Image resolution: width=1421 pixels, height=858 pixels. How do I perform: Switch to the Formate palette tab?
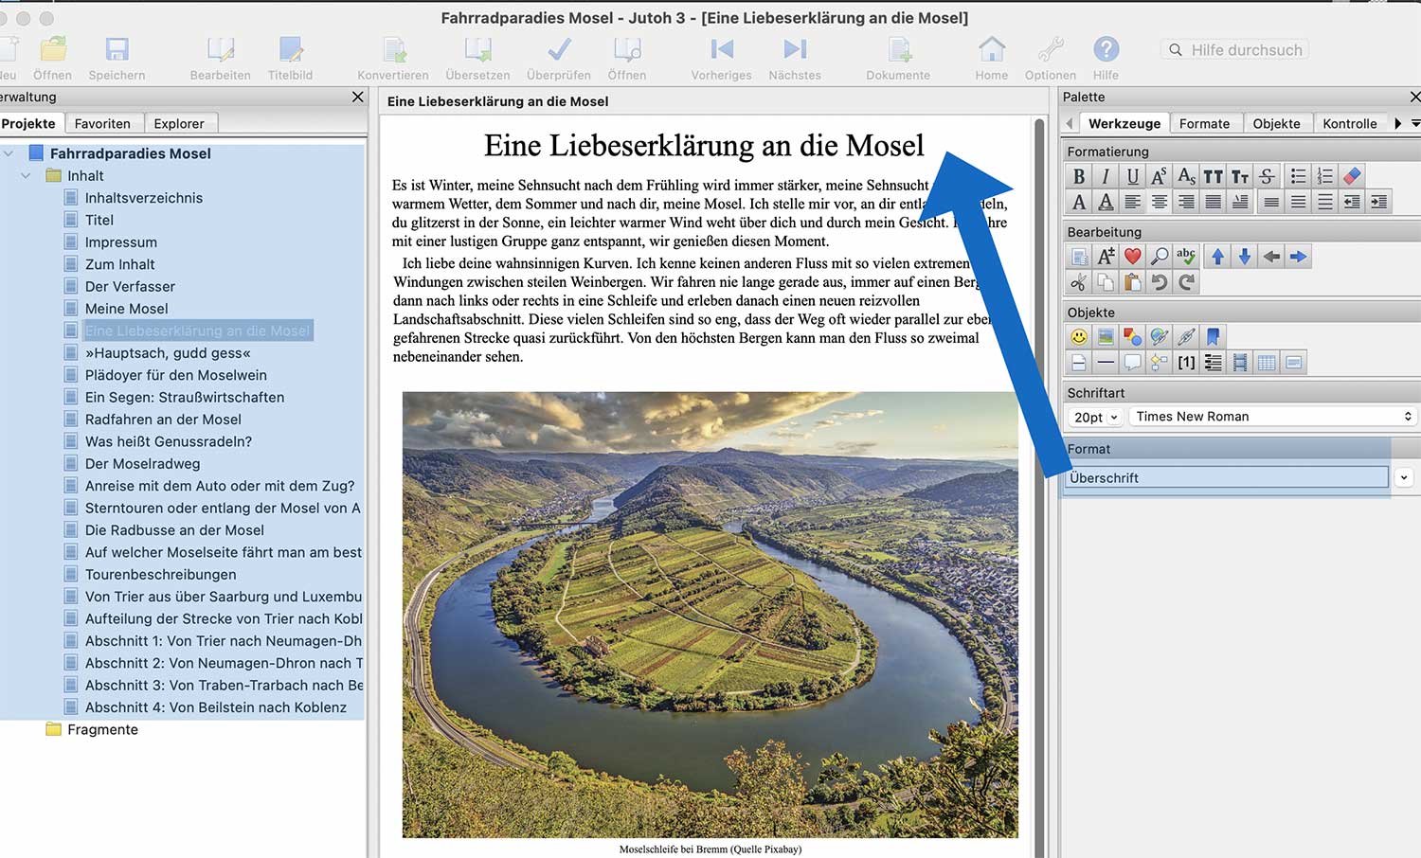(x=1204, y=124)
